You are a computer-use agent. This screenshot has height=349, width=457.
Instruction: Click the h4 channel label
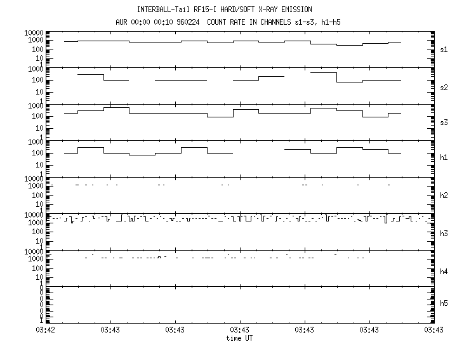pyautogui.click(x=444, y=272)
